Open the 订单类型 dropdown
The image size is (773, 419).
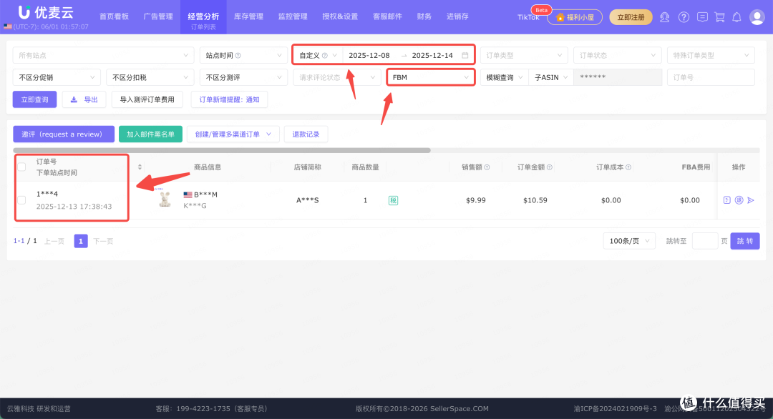click(524, 55)
